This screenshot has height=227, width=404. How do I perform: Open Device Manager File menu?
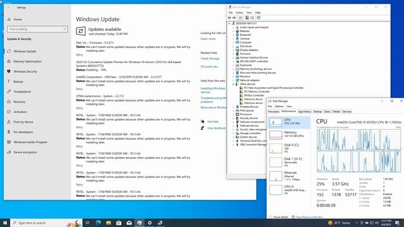230,13
